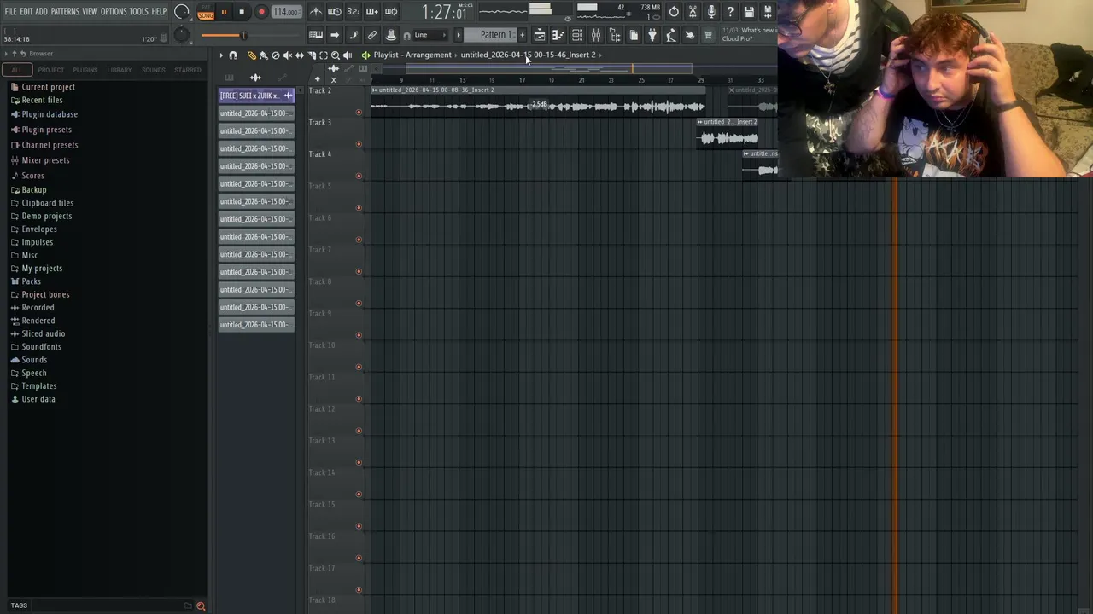Viewport: 1093px width, 614px height.
Task: Toggle the loop recording button
Action: tap(391, 12)
